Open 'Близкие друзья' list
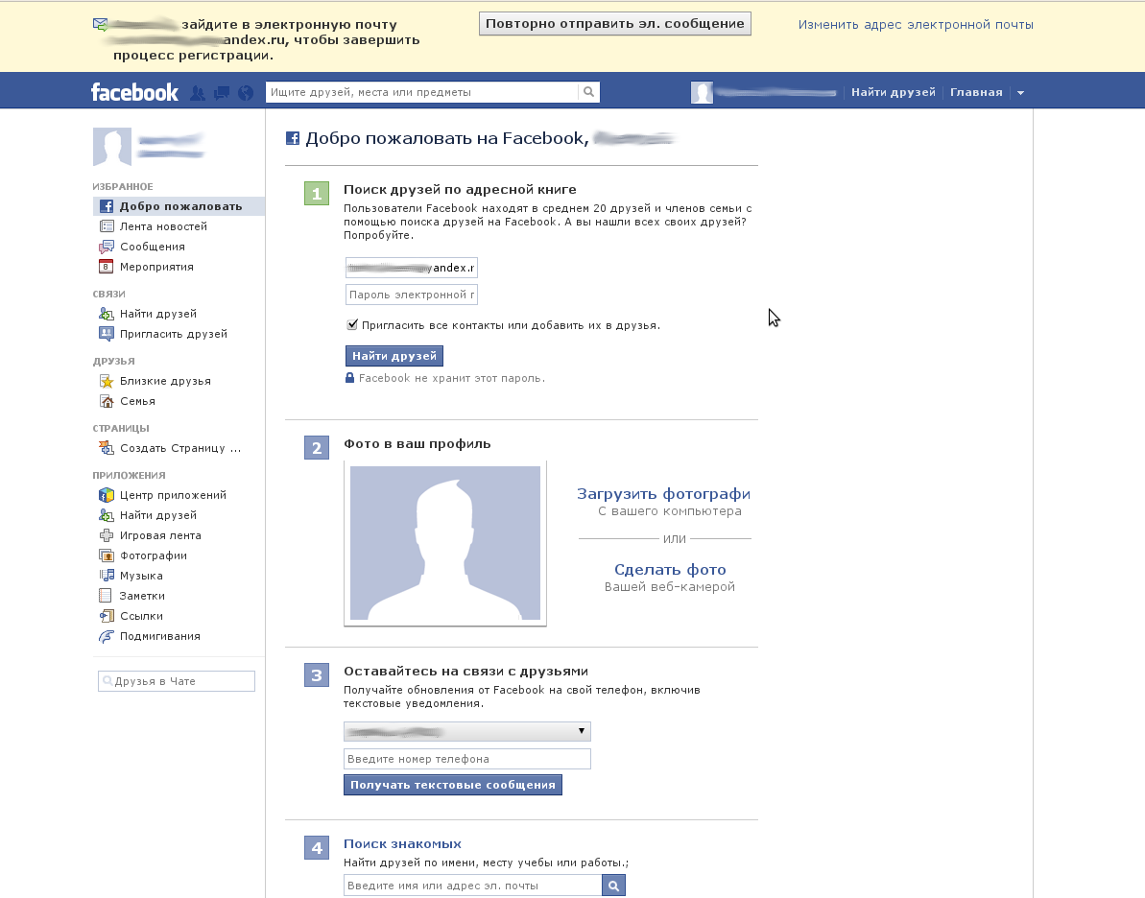This screenshot has height=898, width=1145. pyautogui.click(x=166, y=381)
